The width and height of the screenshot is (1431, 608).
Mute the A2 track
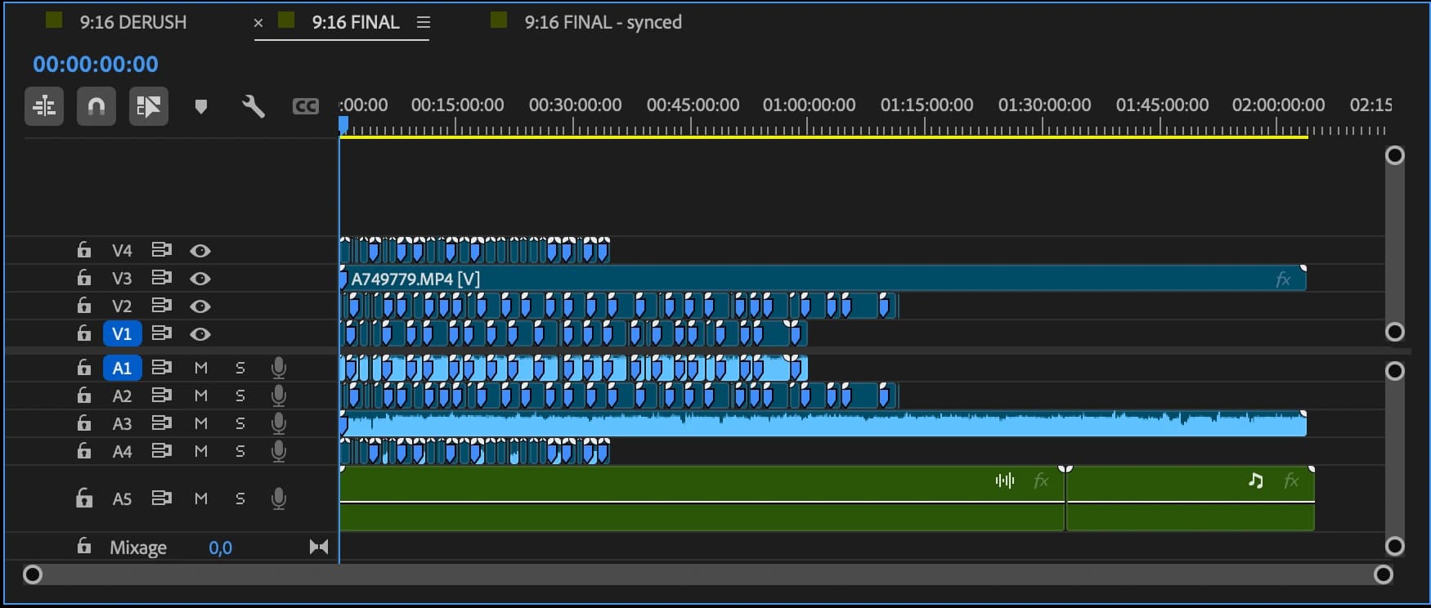201,396
